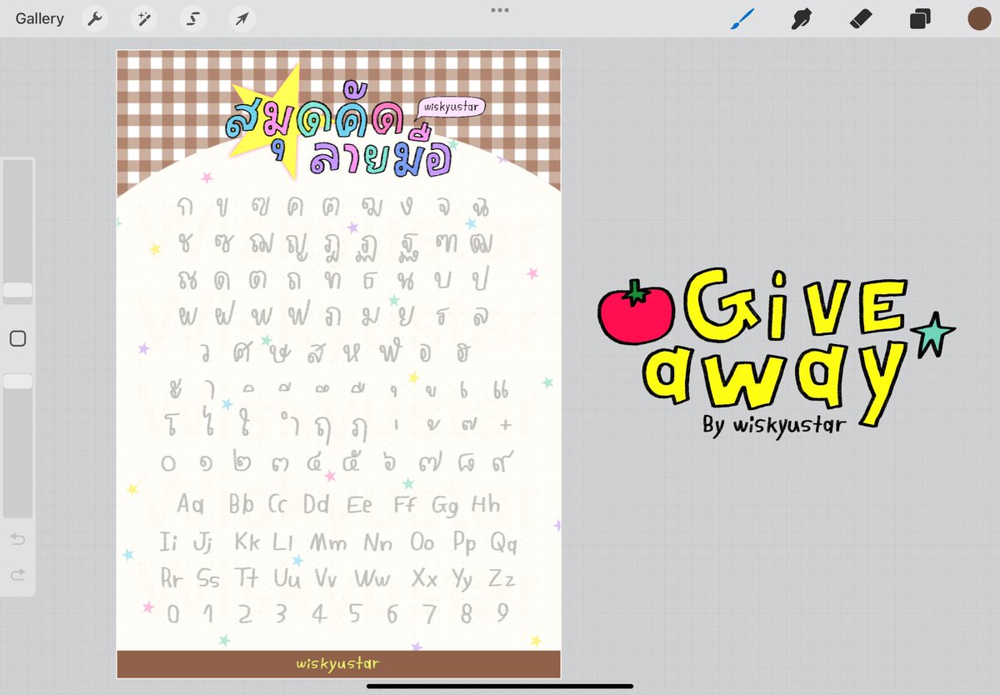Tap the yellow 'wiskyustar' footer text
Viewport: 1000px width, 695px height.
(337, 664)
